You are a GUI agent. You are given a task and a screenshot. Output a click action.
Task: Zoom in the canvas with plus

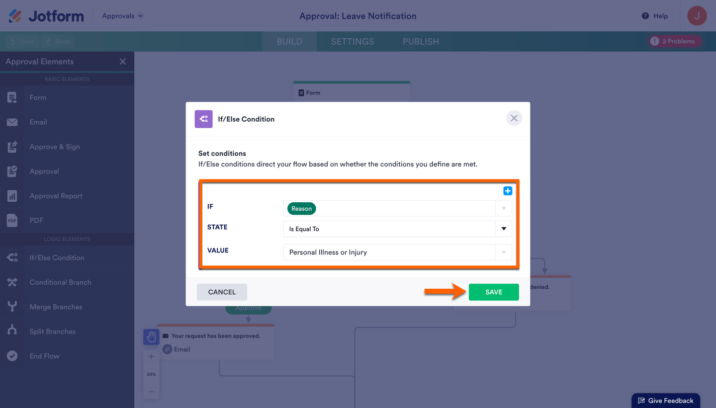click(151, 357)
